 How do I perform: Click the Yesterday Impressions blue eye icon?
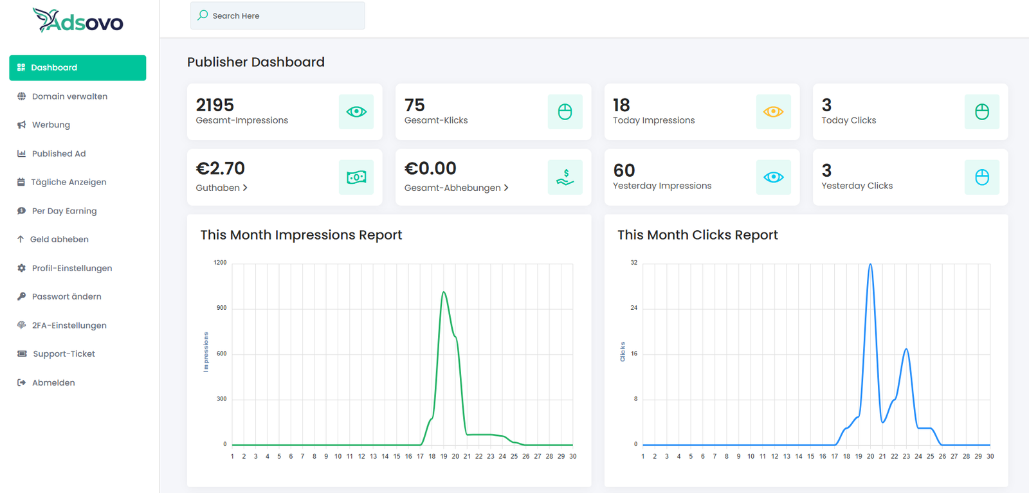pos(773,177)
